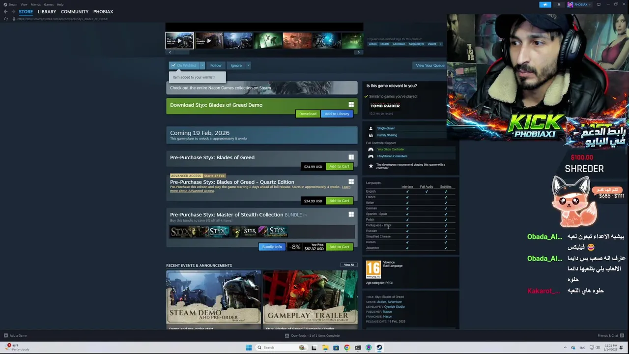Image resolution: width=629 pixels, height=354 pixels.
Task: Open the notifications bell icon
Action: [x=559, y=4]
